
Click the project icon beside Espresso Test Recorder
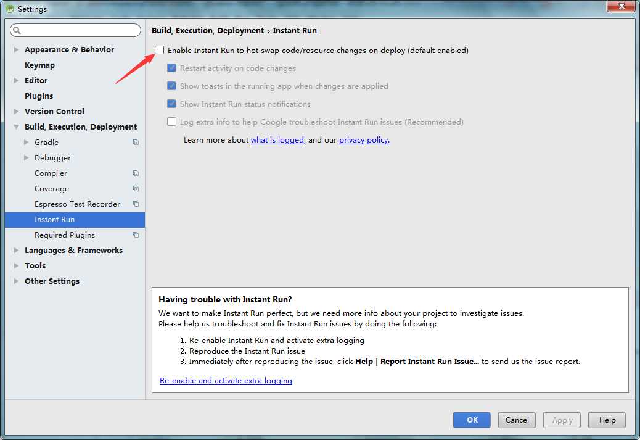click(136, 204)
